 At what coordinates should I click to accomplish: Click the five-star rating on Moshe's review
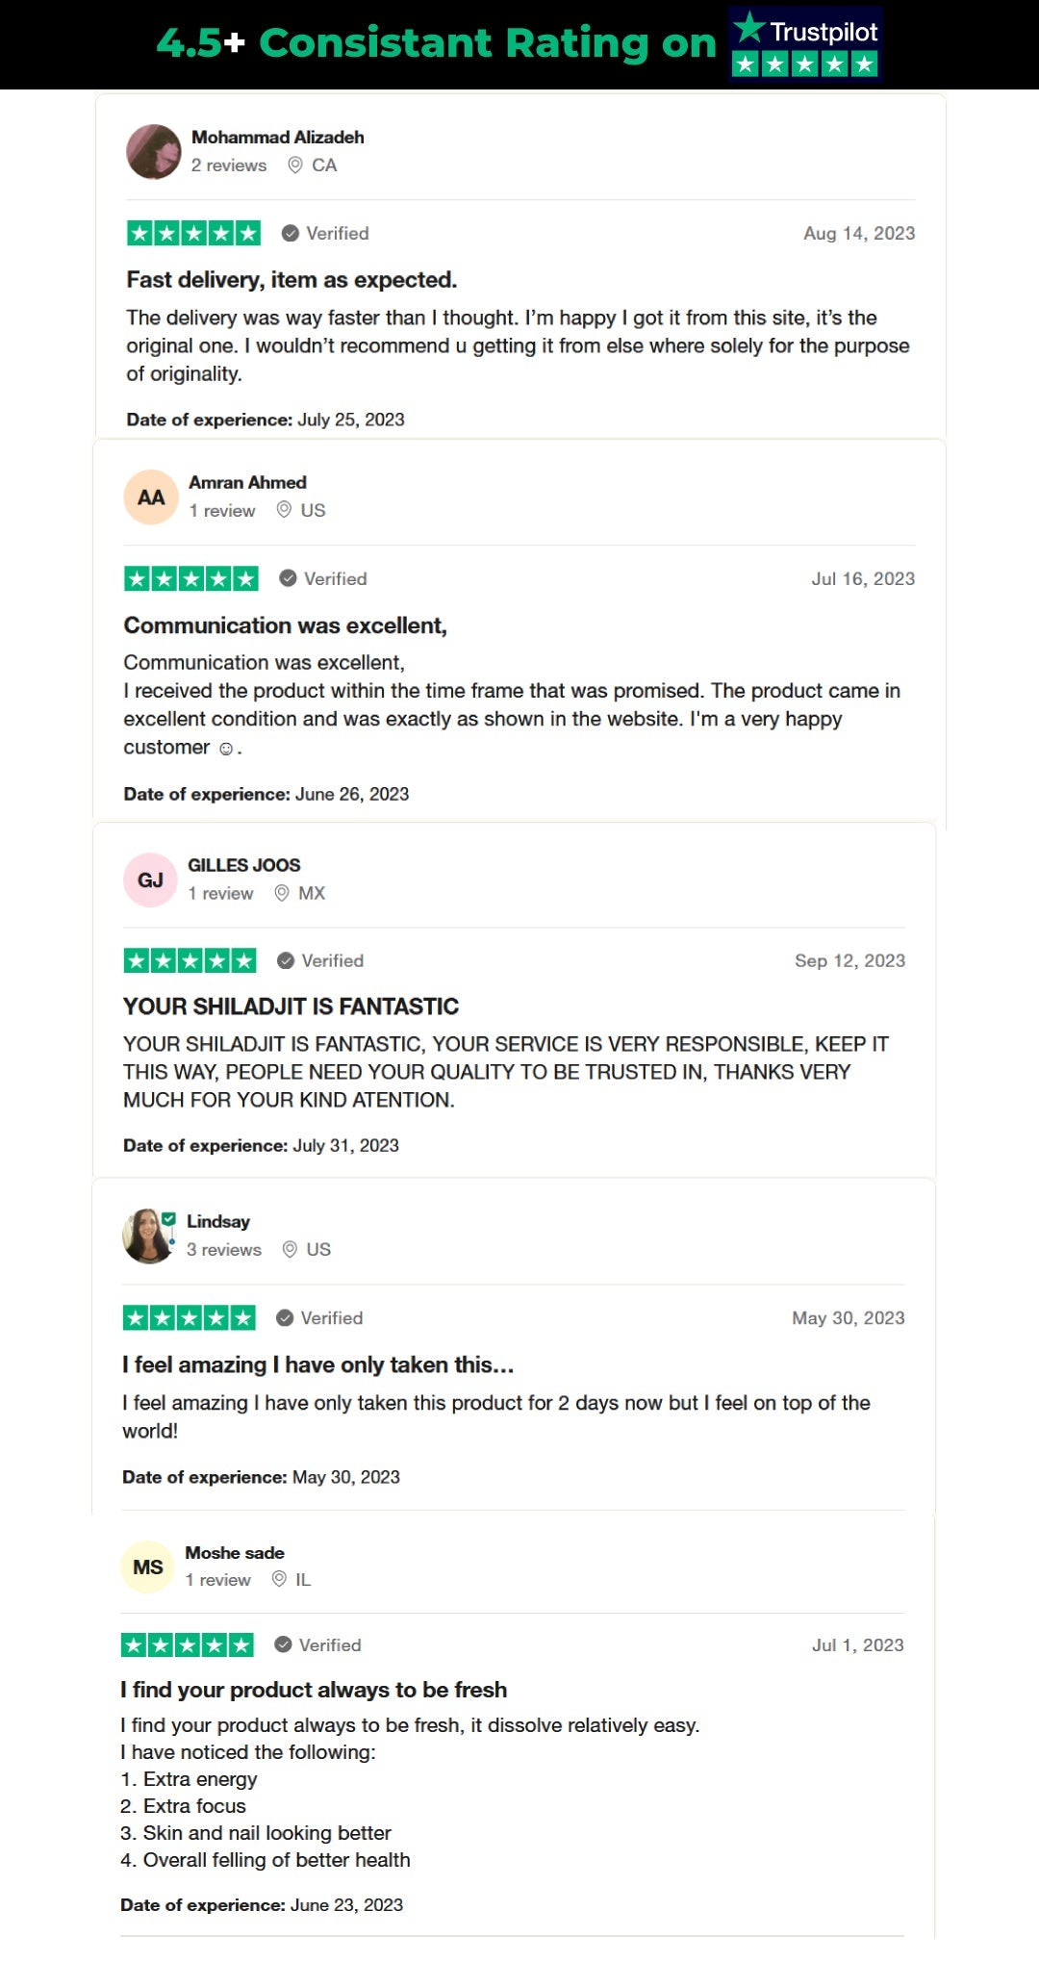pyautogui.click(x=187, y=1645)
